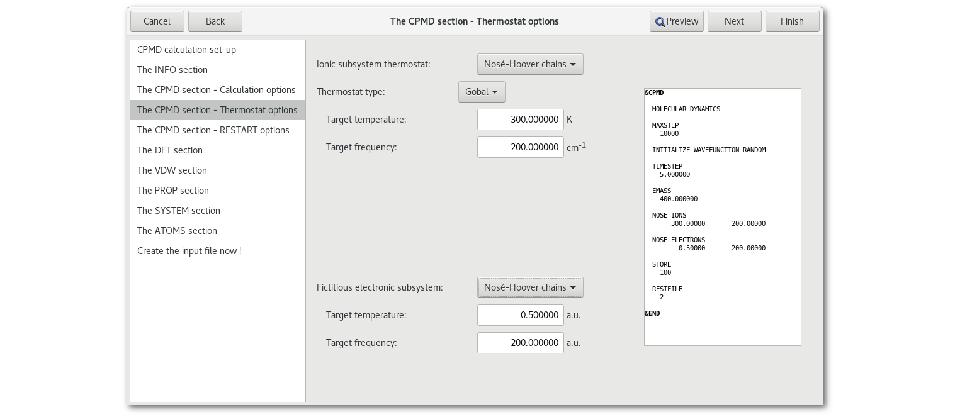The height and width of the screenshot is (417, 955).
Task: Click the electronic Target temperature field
Action: 520,315
